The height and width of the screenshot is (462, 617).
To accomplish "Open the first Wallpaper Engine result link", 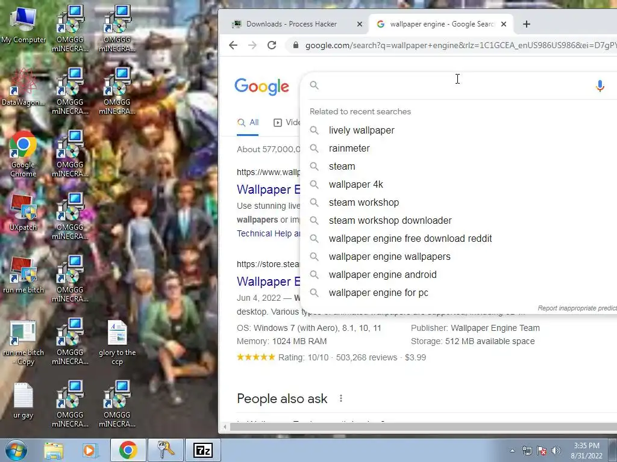I will tap(268, 189).
